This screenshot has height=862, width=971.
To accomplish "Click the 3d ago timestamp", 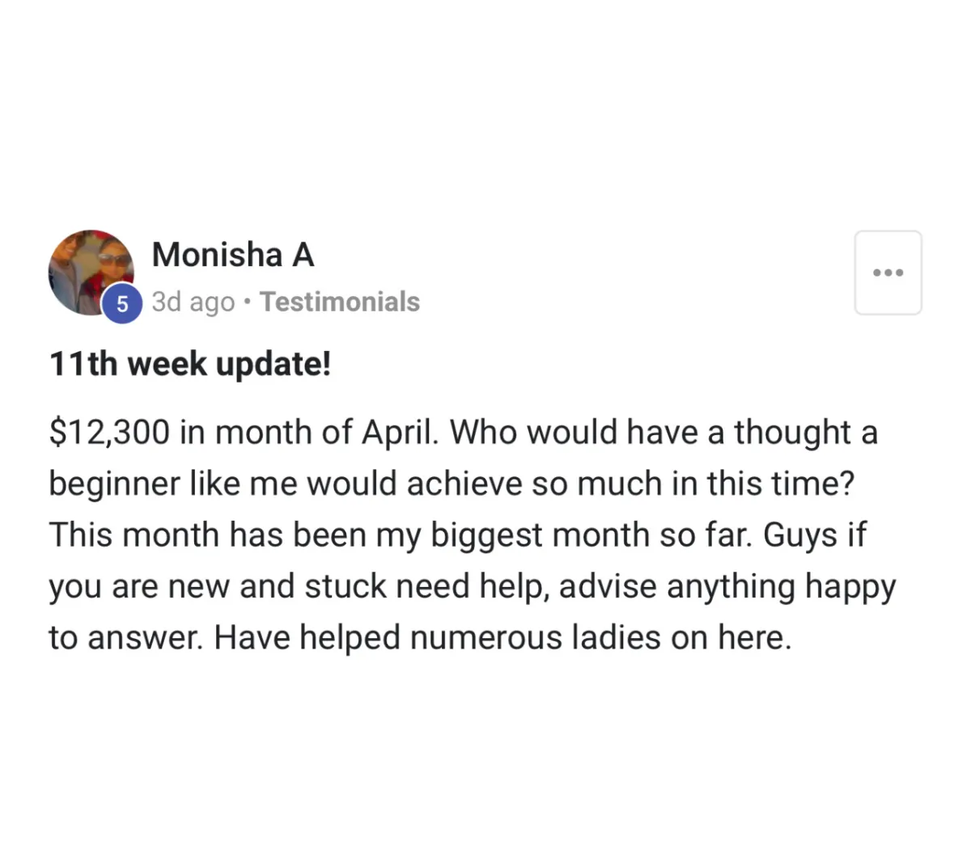I will tap(193, 302).
